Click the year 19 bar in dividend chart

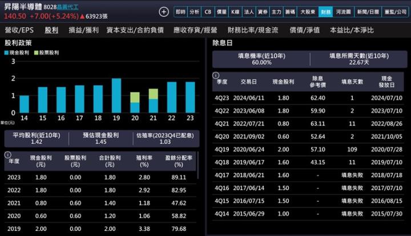pyautogui.click(x=116, y=95)
